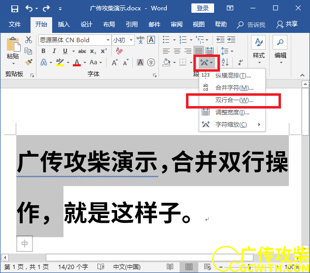Open the 插入 ribbon tab
This screenshot has height=273, width=310.
(x=63, y=25)
